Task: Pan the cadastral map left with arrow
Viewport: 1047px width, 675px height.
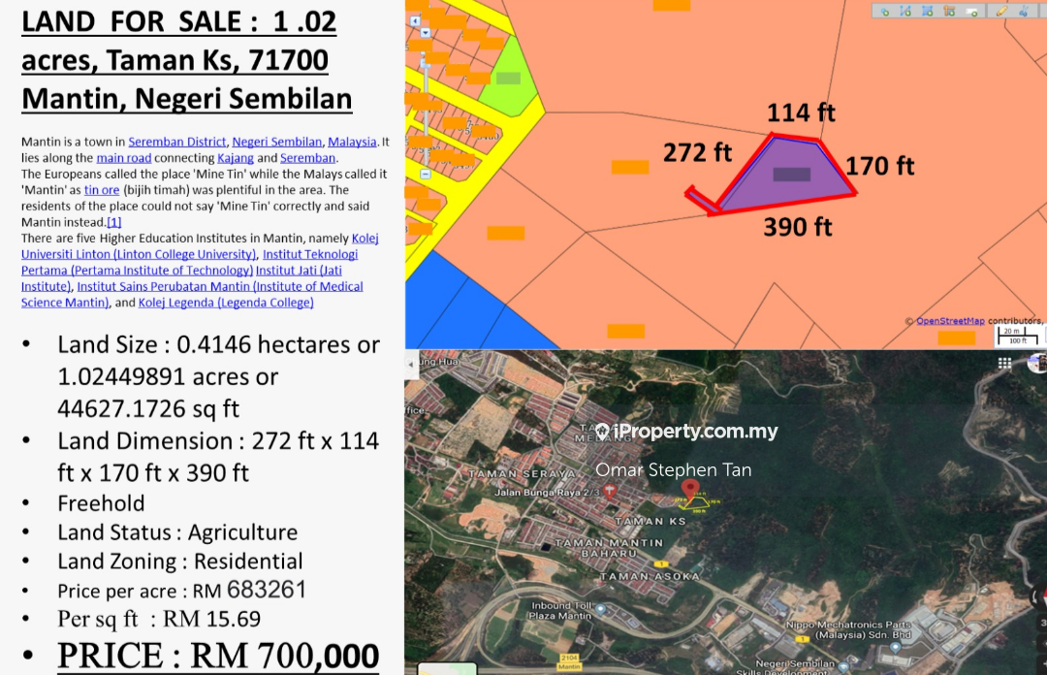Action: (413, 19)
